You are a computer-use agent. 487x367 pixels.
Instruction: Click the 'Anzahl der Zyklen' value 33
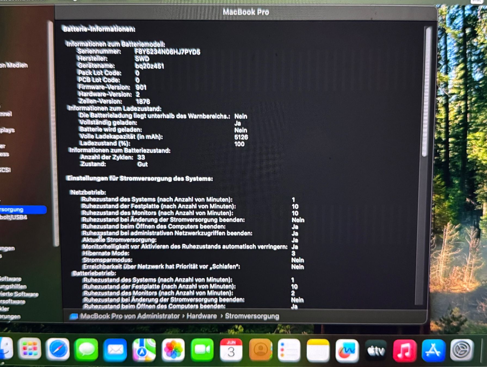point(141,157)
